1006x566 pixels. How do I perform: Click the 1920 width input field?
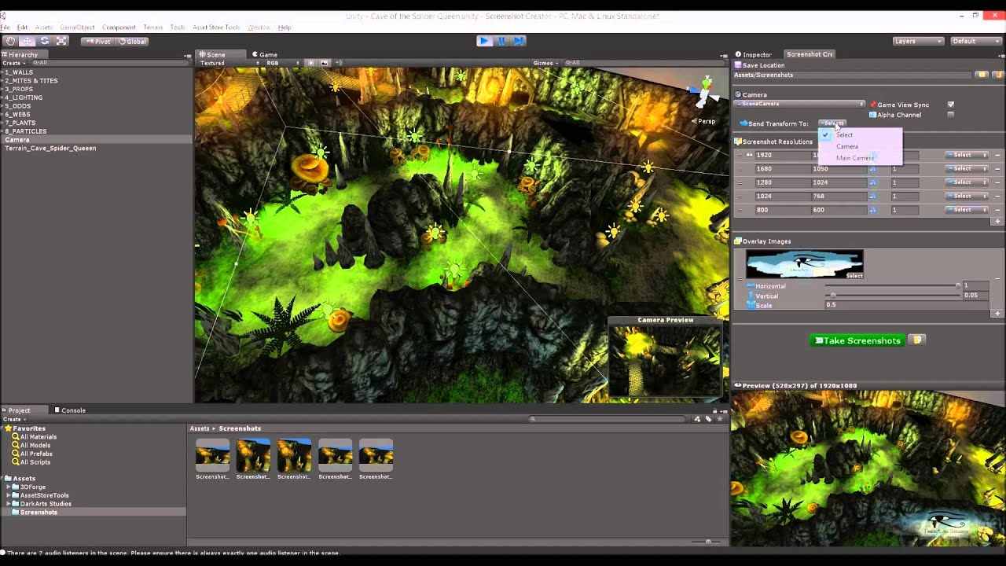point(782,156)
